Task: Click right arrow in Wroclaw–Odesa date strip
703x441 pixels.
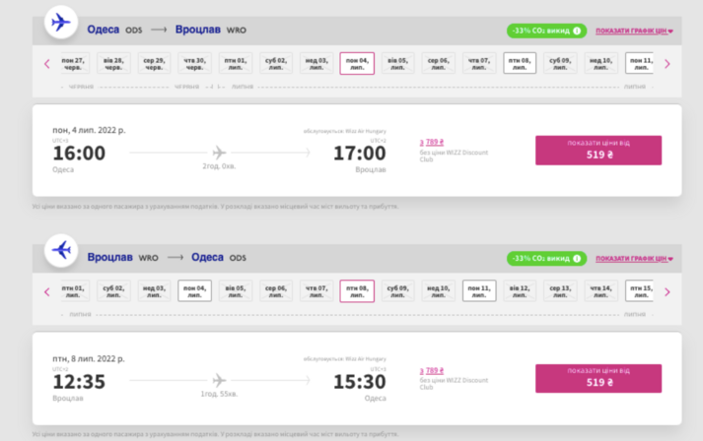Action: (x=667, y=291)
